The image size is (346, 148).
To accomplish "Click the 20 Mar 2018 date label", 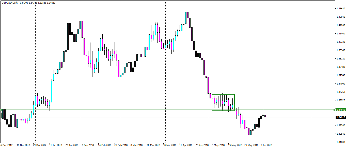I will tap(154, 145).
